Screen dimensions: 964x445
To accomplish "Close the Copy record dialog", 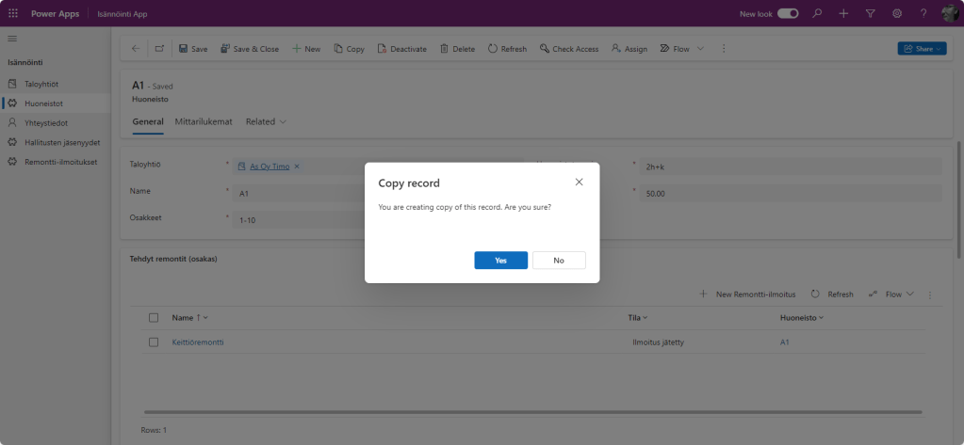I will click(x=579, y=182).
